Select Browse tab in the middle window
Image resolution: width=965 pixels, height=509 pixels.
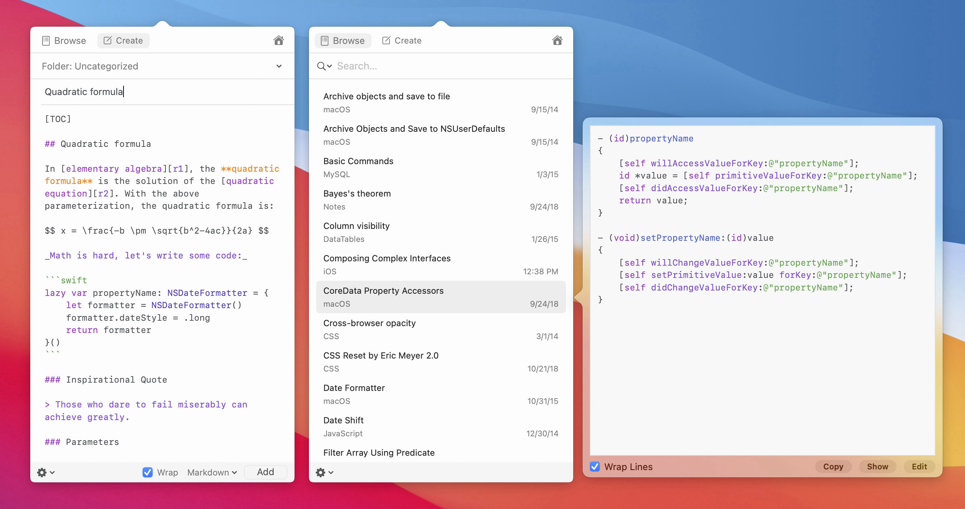343,40
